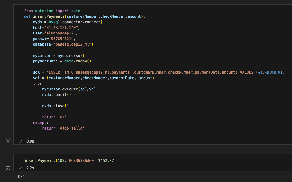
Task: Click the execution count [7] in the margin
Action: tap(7, 168)
